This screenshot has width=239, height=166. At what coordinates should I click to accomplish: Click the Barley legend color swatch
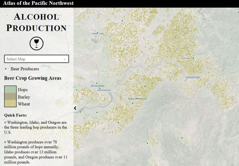tap(10, 97)
